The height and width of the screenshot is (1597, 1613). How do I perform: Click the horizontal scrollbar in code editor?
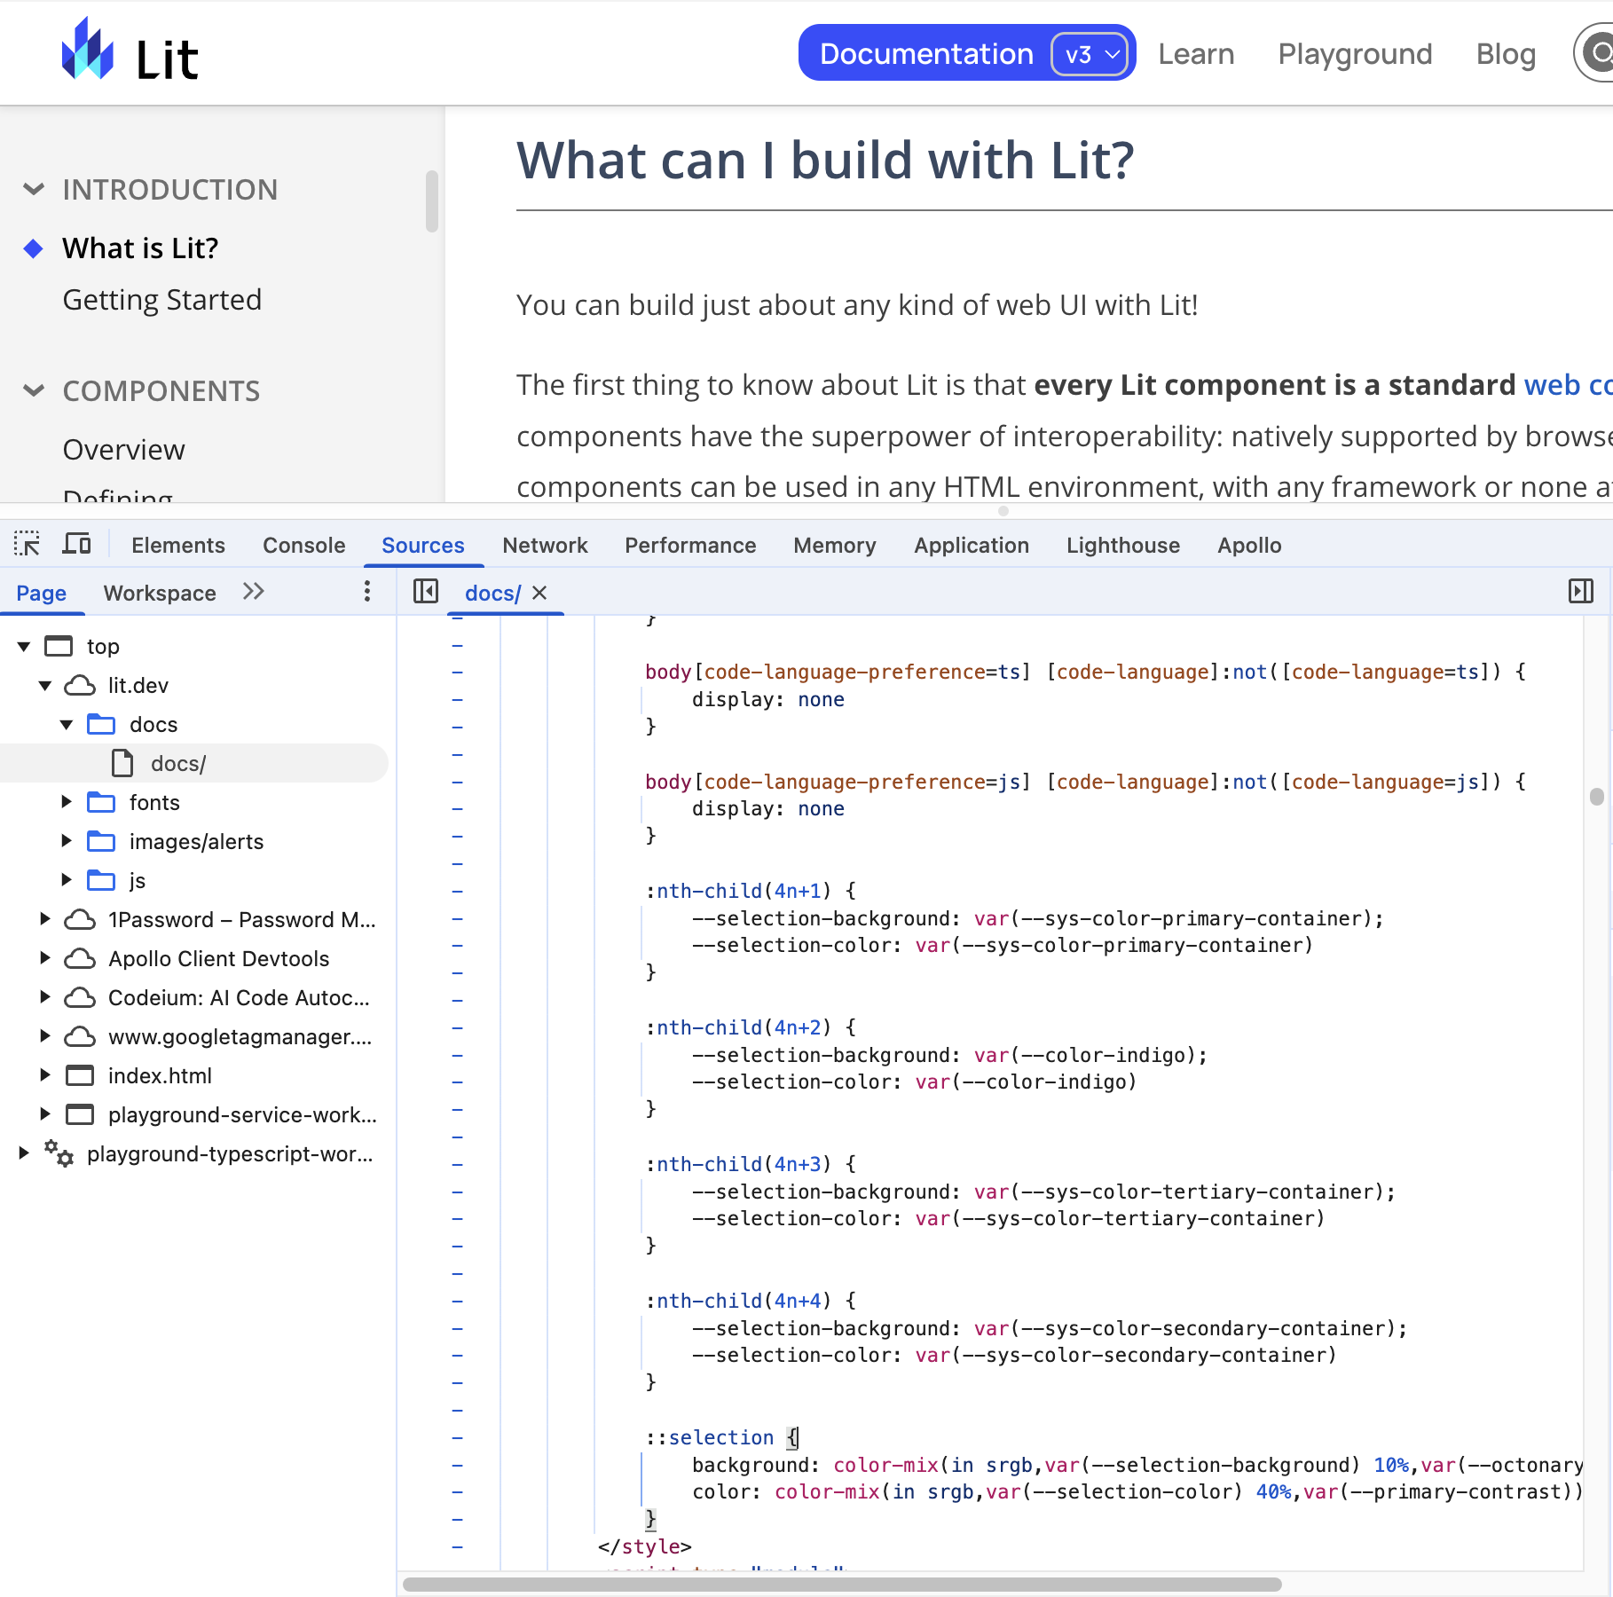pyautogui.click(x=841, y=1584)
